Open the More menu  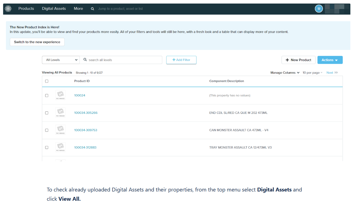point(78,9)
